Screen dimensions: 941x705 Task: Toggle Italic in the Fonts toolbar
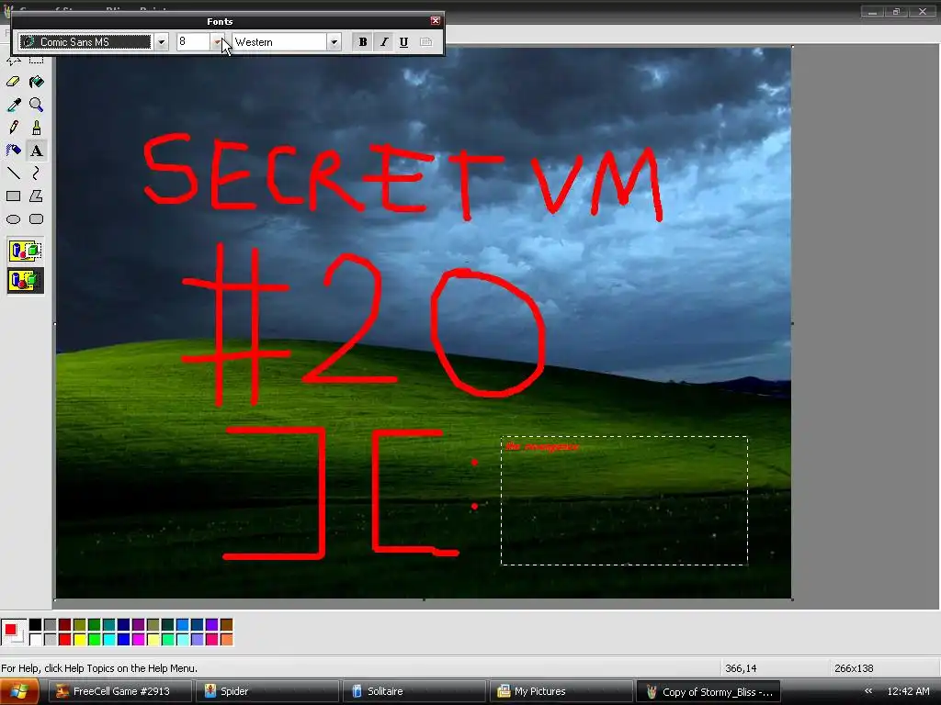tap(383, 42)
